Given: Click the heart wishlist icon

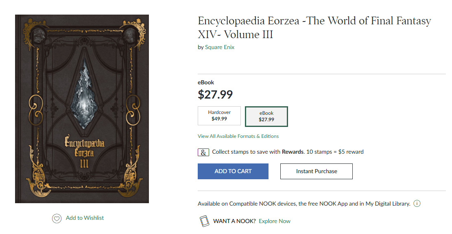Looking at the screenshot, I should 57,219.
